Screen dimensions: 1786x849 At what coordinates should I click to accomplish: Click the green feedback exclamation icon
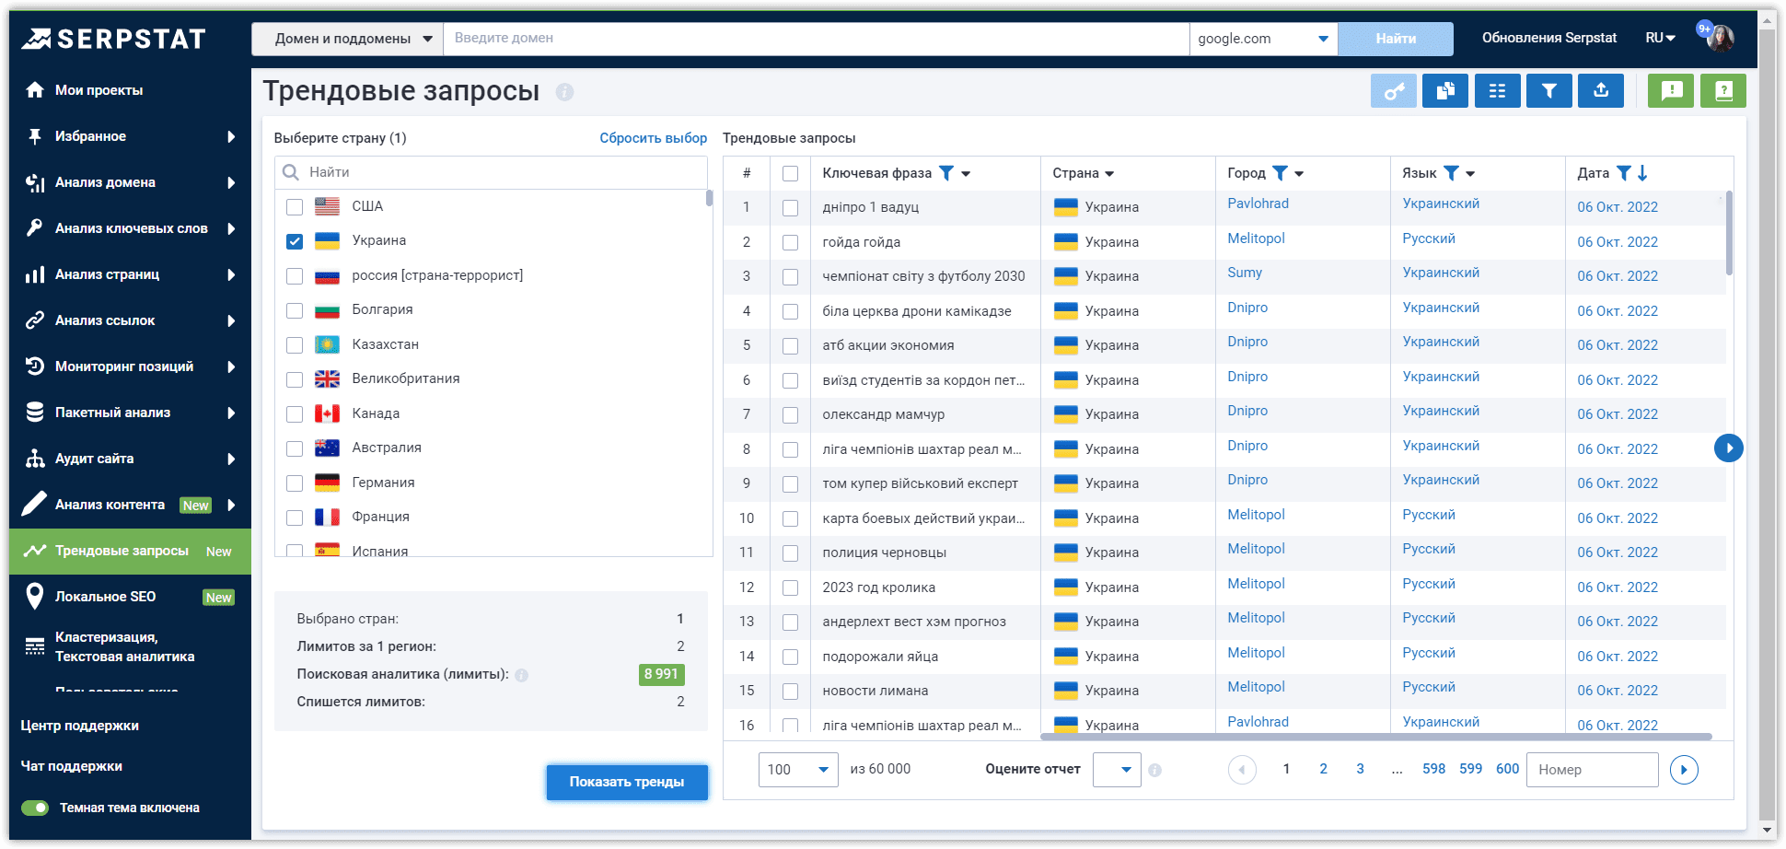click(x=1671, y=90)
